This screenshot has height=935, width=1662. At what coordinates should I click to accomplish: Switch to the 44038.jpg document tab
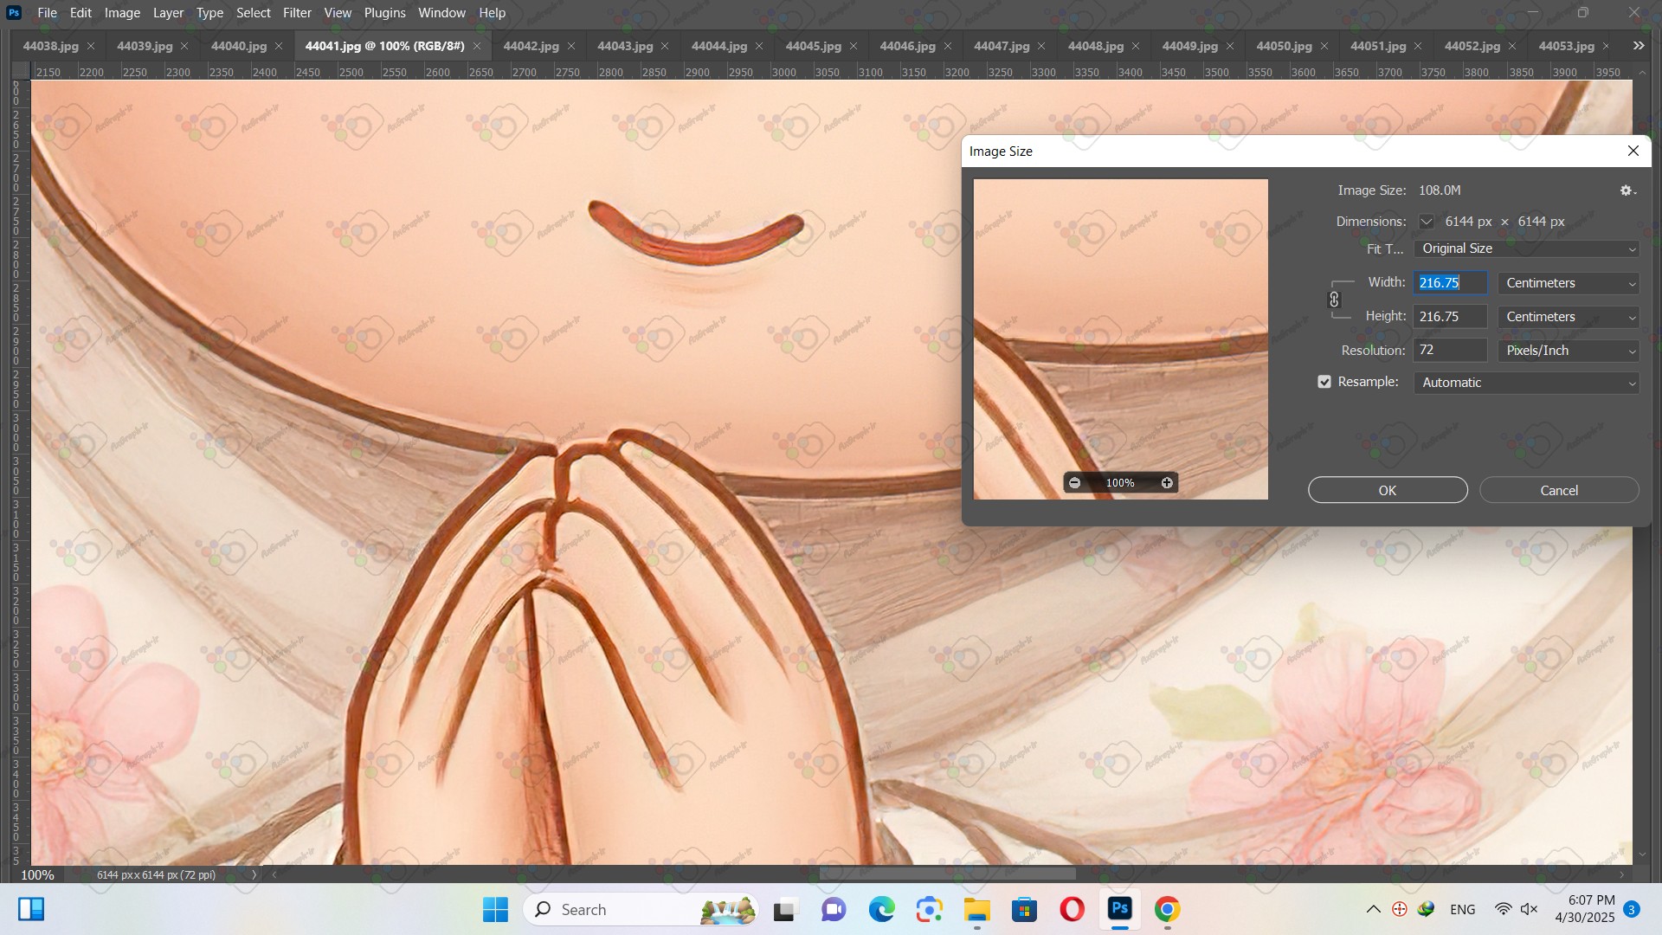50,46
